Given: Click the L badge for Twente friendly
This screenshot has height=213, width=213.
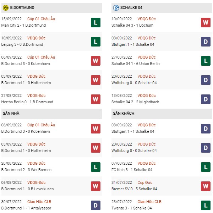Looking at the screenshot, I should pyautogui.click(x=206, y=205).
